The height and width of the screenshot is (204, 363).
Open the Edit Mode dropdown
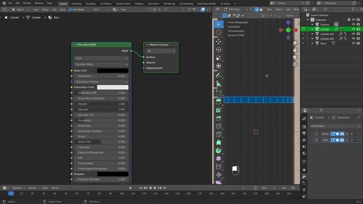(236, 10)
